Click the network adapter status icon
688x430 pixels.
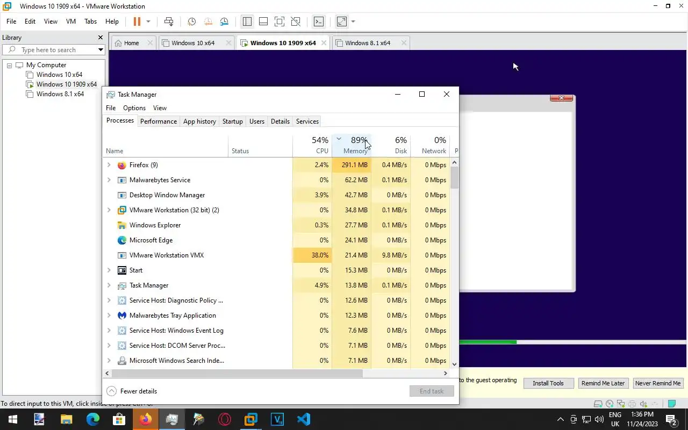tap(621, 404)
